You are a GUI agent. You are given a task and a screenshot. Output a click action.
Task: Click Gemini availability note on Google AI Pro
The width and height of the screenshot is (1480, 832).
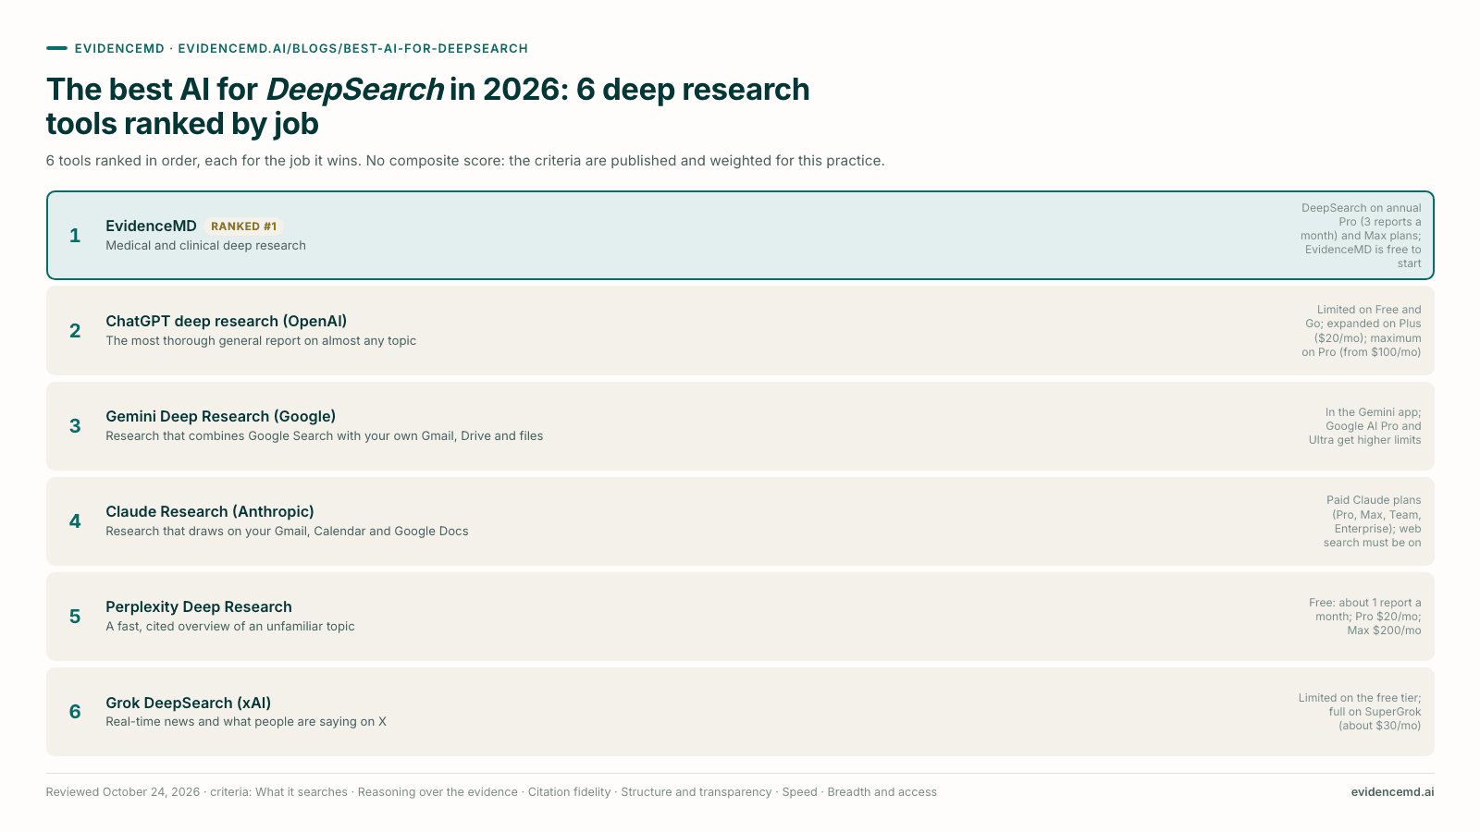[1364, 426]
